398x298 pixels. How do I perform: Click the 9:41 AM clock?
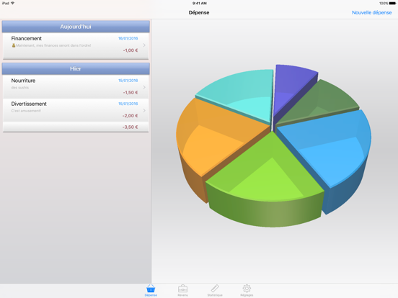click(x=199, y=4)
